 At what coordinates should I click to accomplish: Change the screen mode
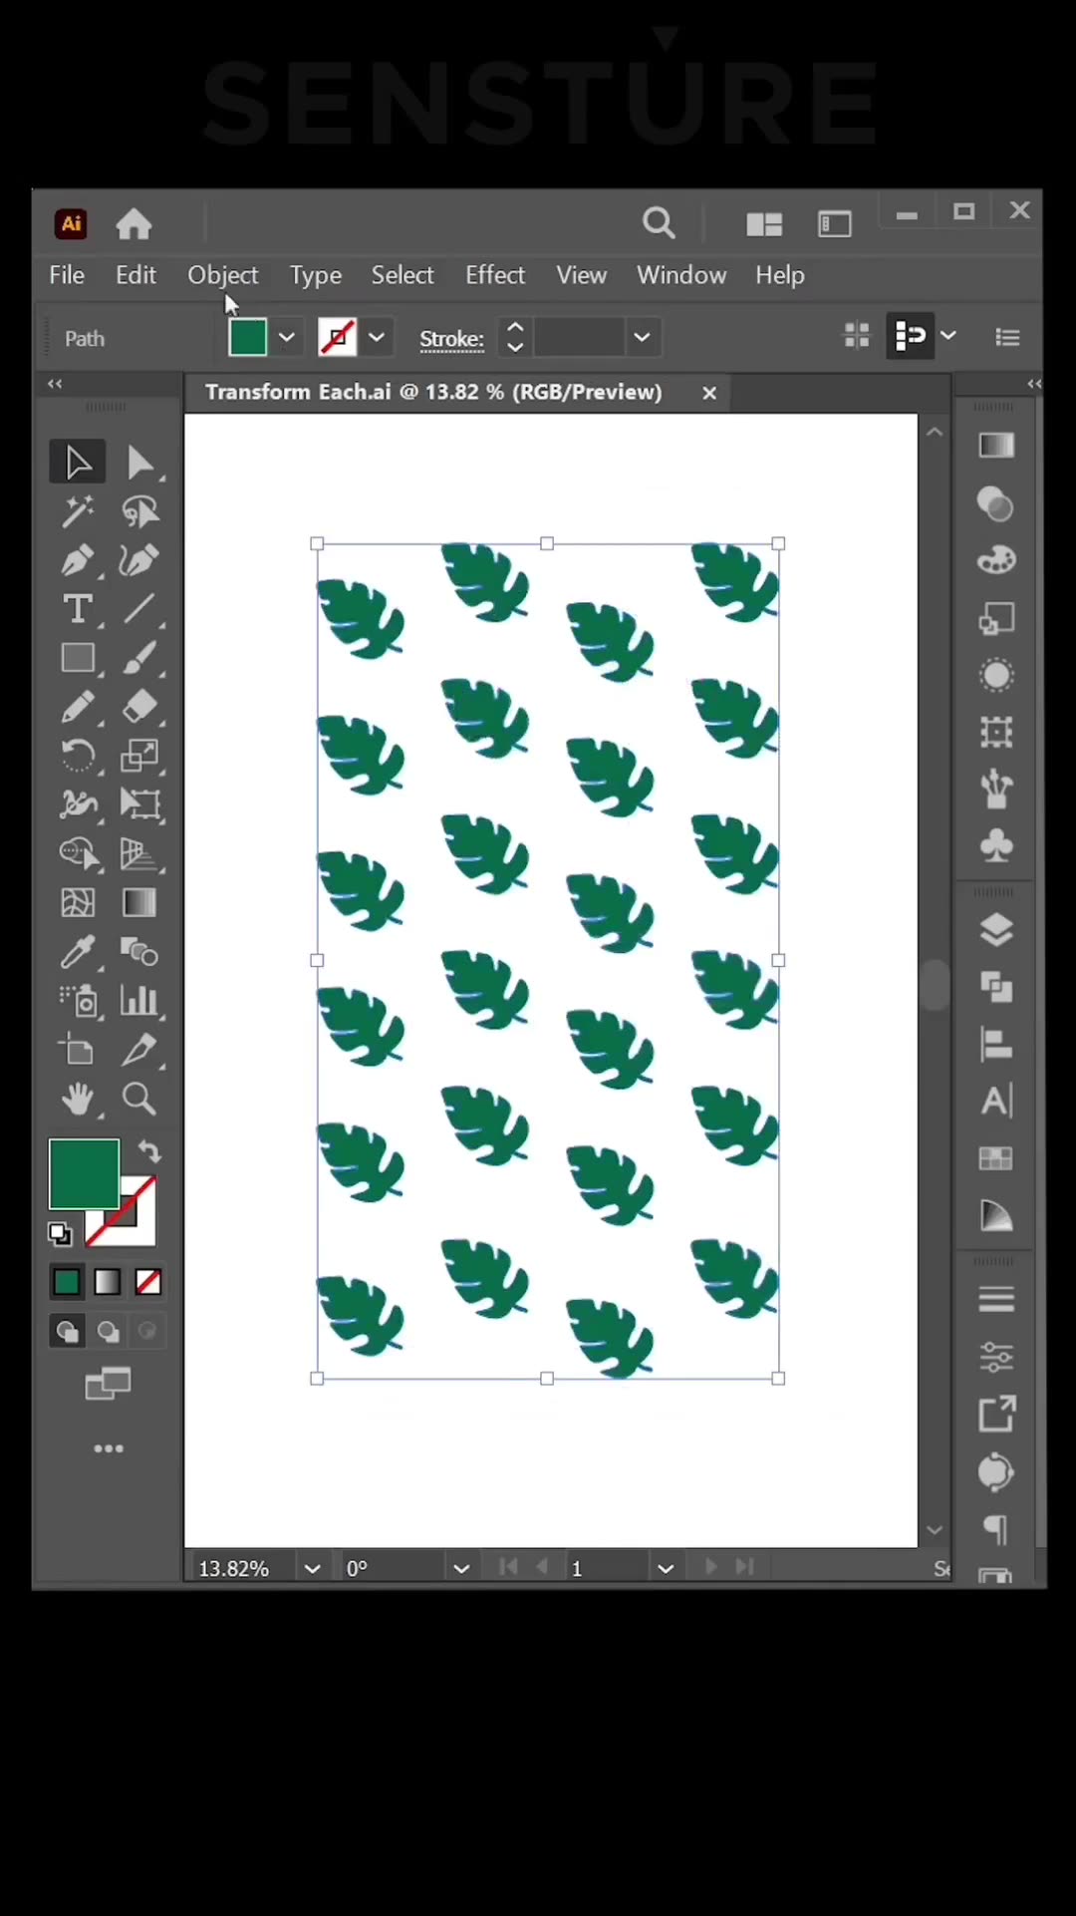click(x=108, y=1384)
